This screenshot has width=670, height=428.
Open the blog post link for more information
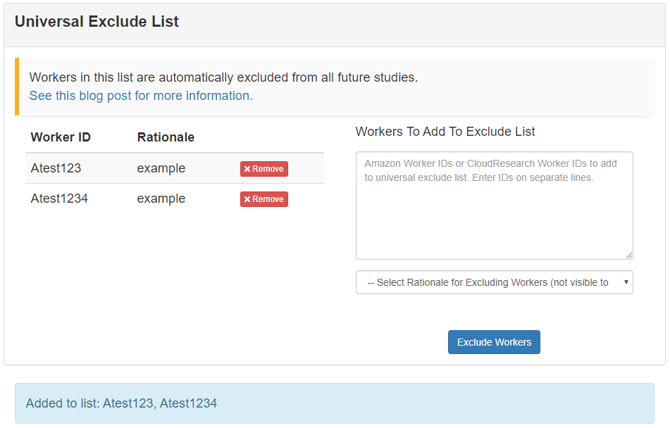point(140,95)
